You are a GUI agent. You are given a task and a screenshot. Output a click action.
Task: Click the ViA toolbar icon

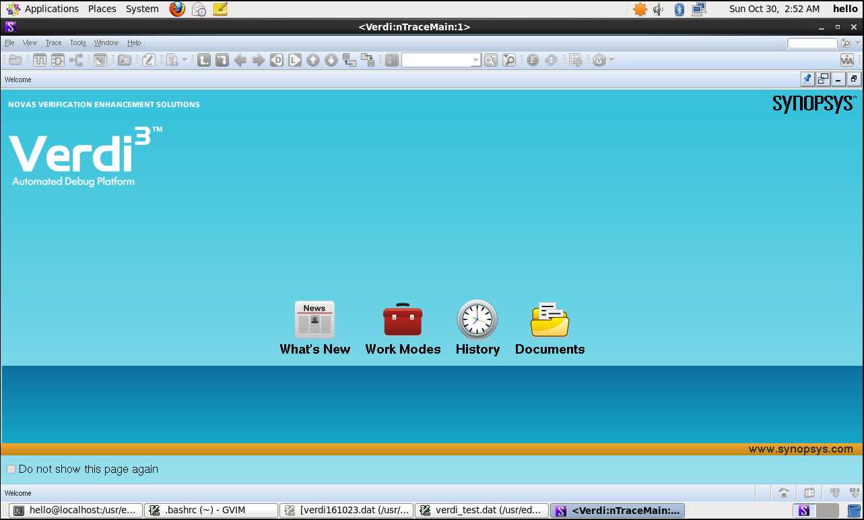847,60
